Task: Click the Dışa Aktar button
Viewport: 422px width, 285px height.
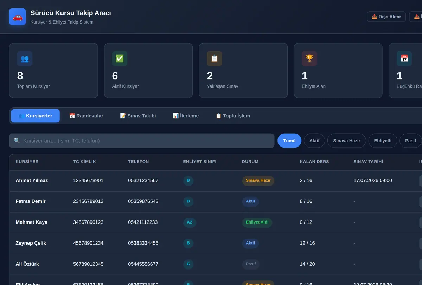Action: (386, 17)
